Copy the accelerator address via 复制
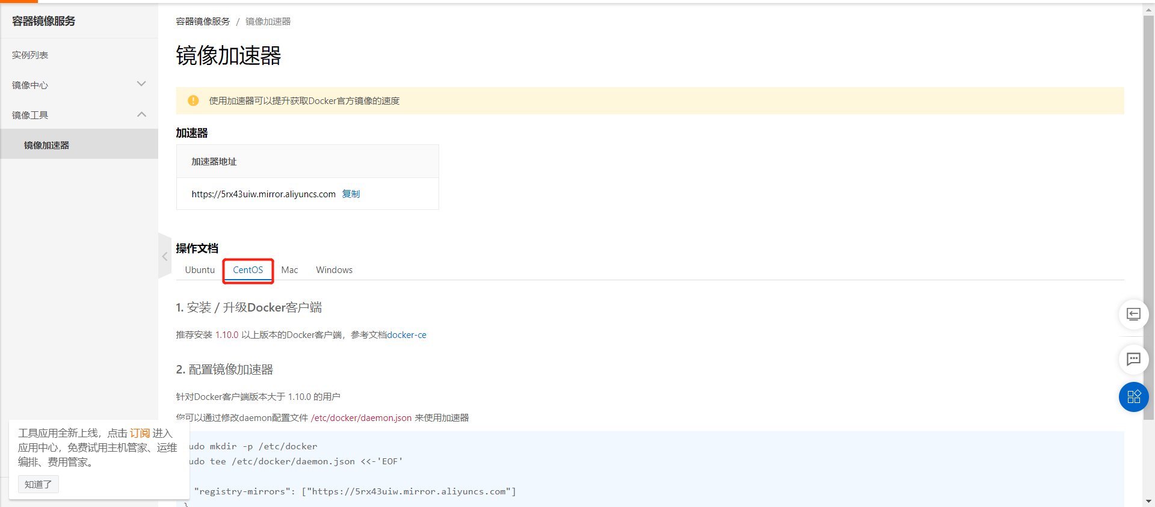The image size is (1155, 507). point(351,194)
